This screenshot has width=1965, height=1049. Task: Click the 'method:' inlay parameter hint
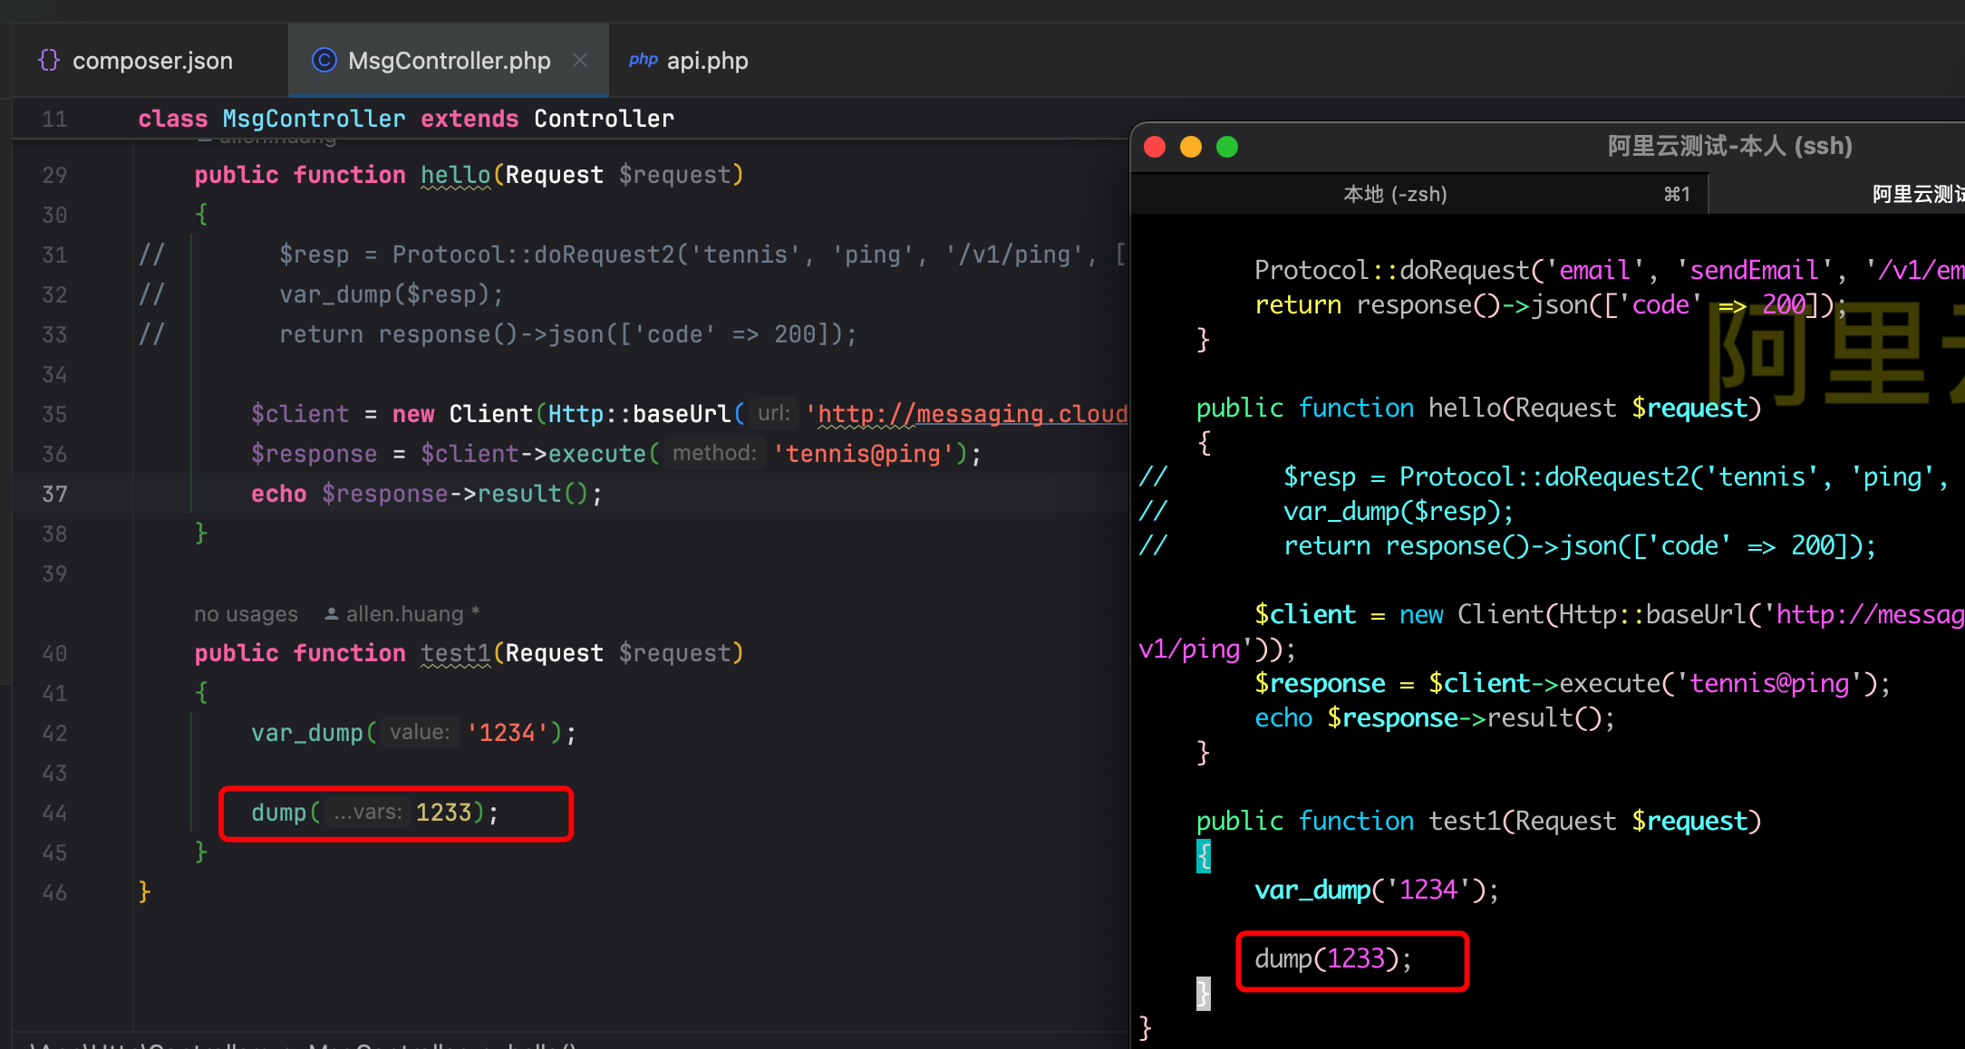[714, 453]
